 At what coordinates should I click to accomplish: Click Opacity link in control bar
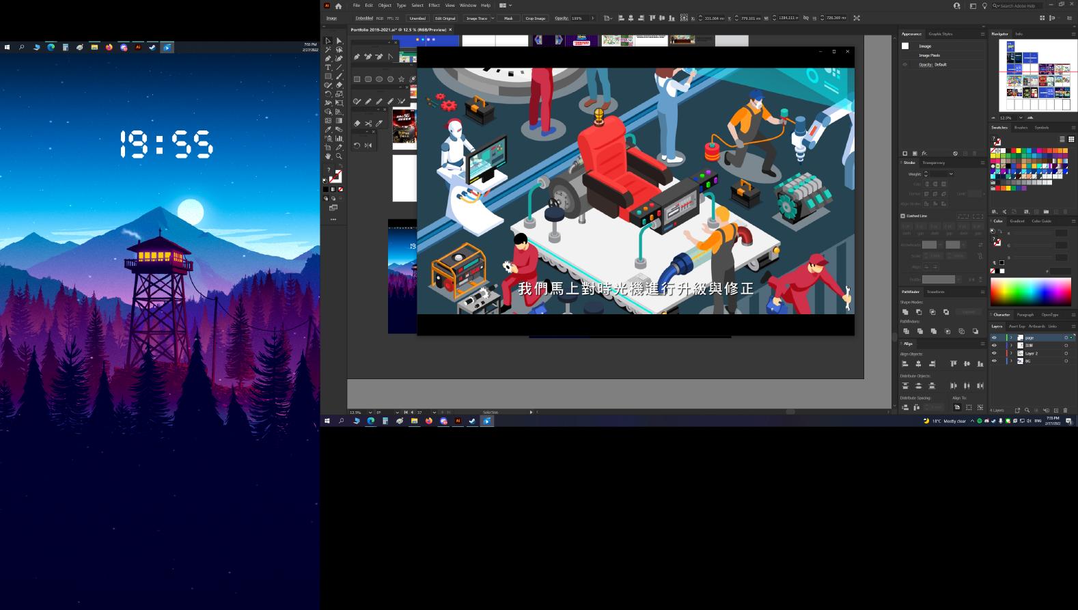pos(562,18)
